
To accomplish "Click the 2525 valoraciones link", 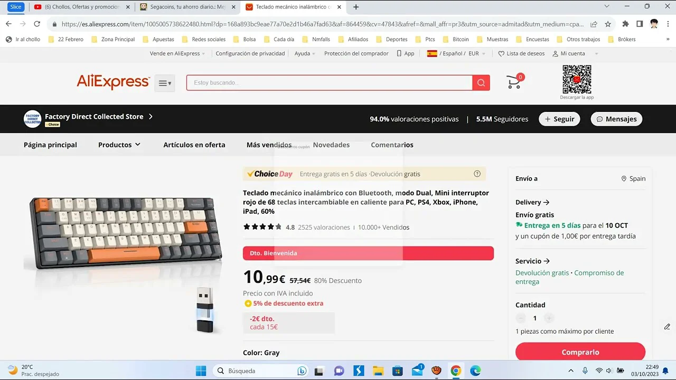I will (324, 227).
